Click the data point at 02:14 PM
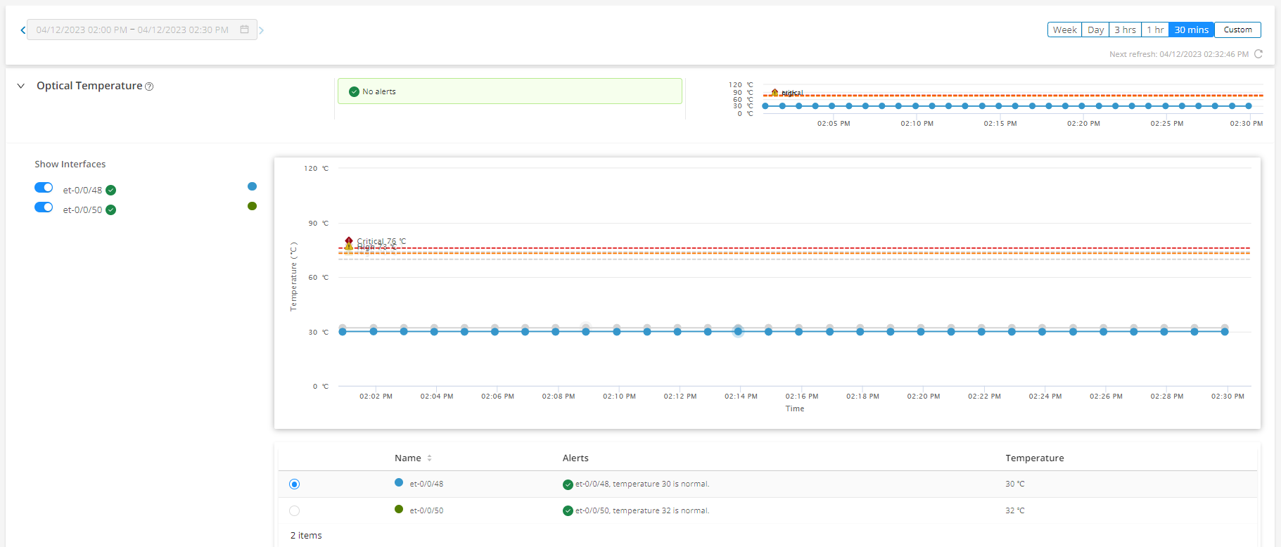1281x547 pixels. (738, 331)
